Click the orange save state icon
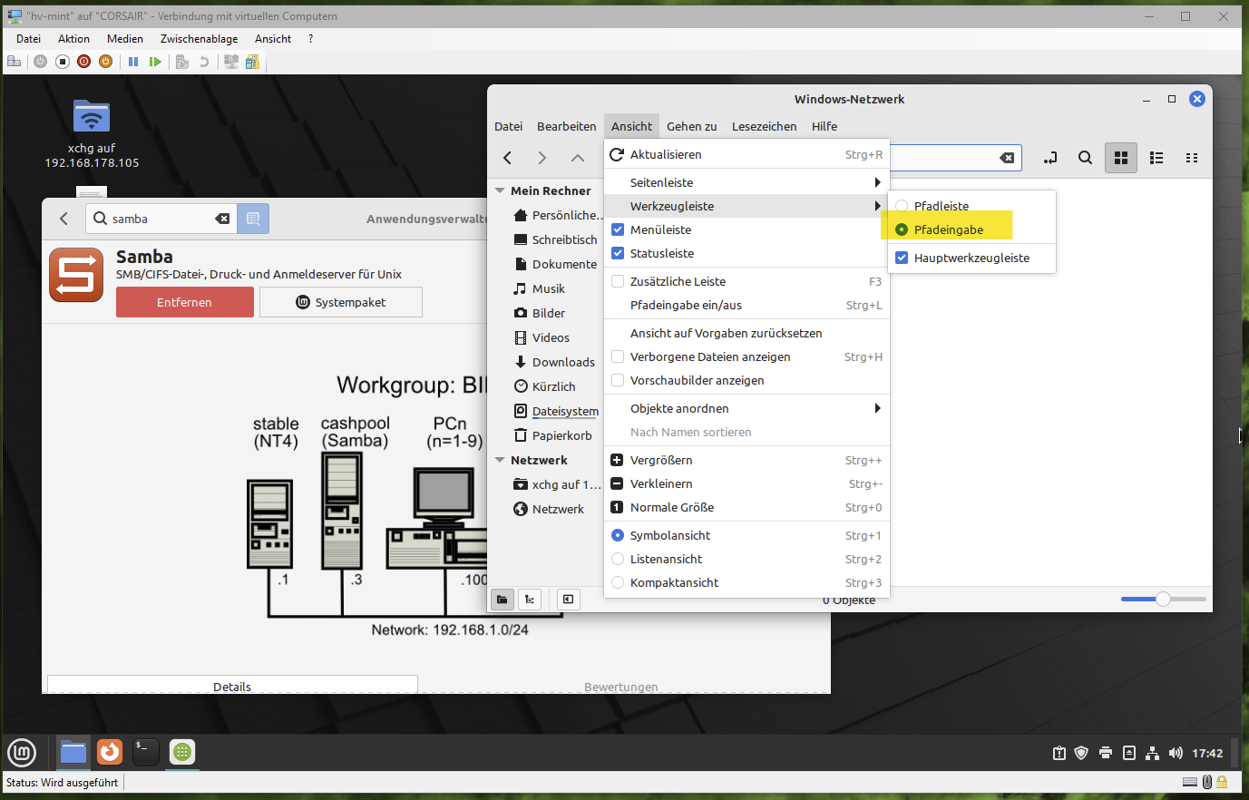The width and height of the screenshot is (1249, 800). [x=105, y=62]
